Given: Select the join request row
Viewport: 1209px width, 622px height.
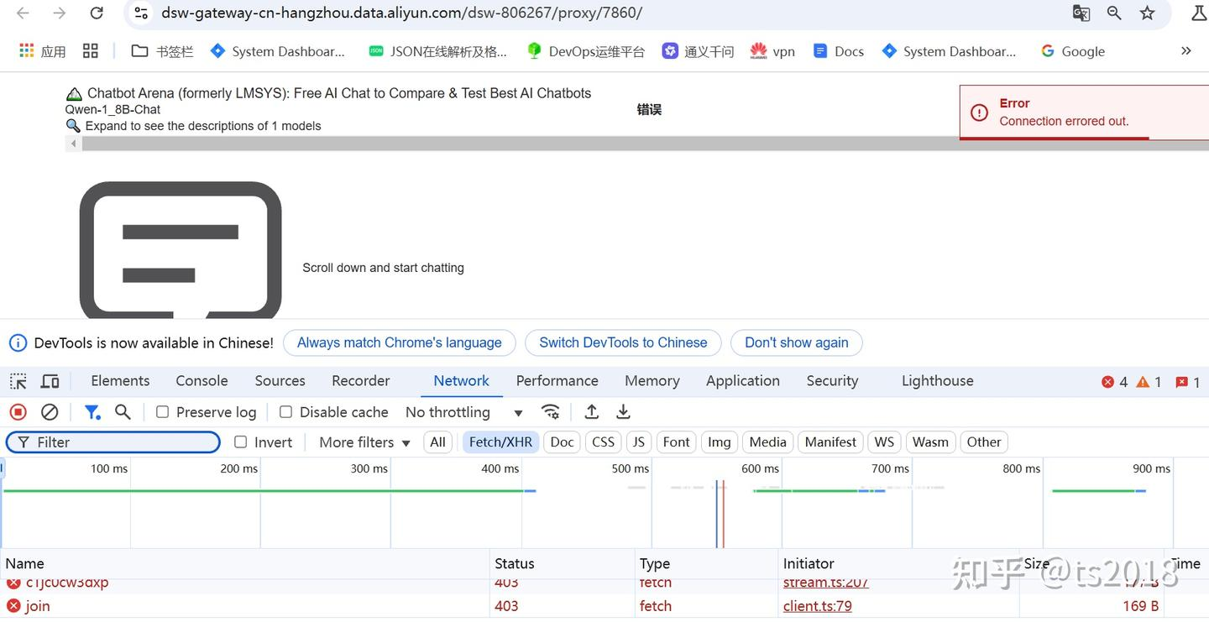Looking at the screenshot, I should [x=604, y=606].
